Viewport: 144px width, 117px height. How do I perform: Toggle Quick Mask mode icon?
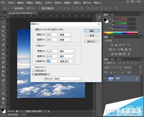[x=3, y=116]
